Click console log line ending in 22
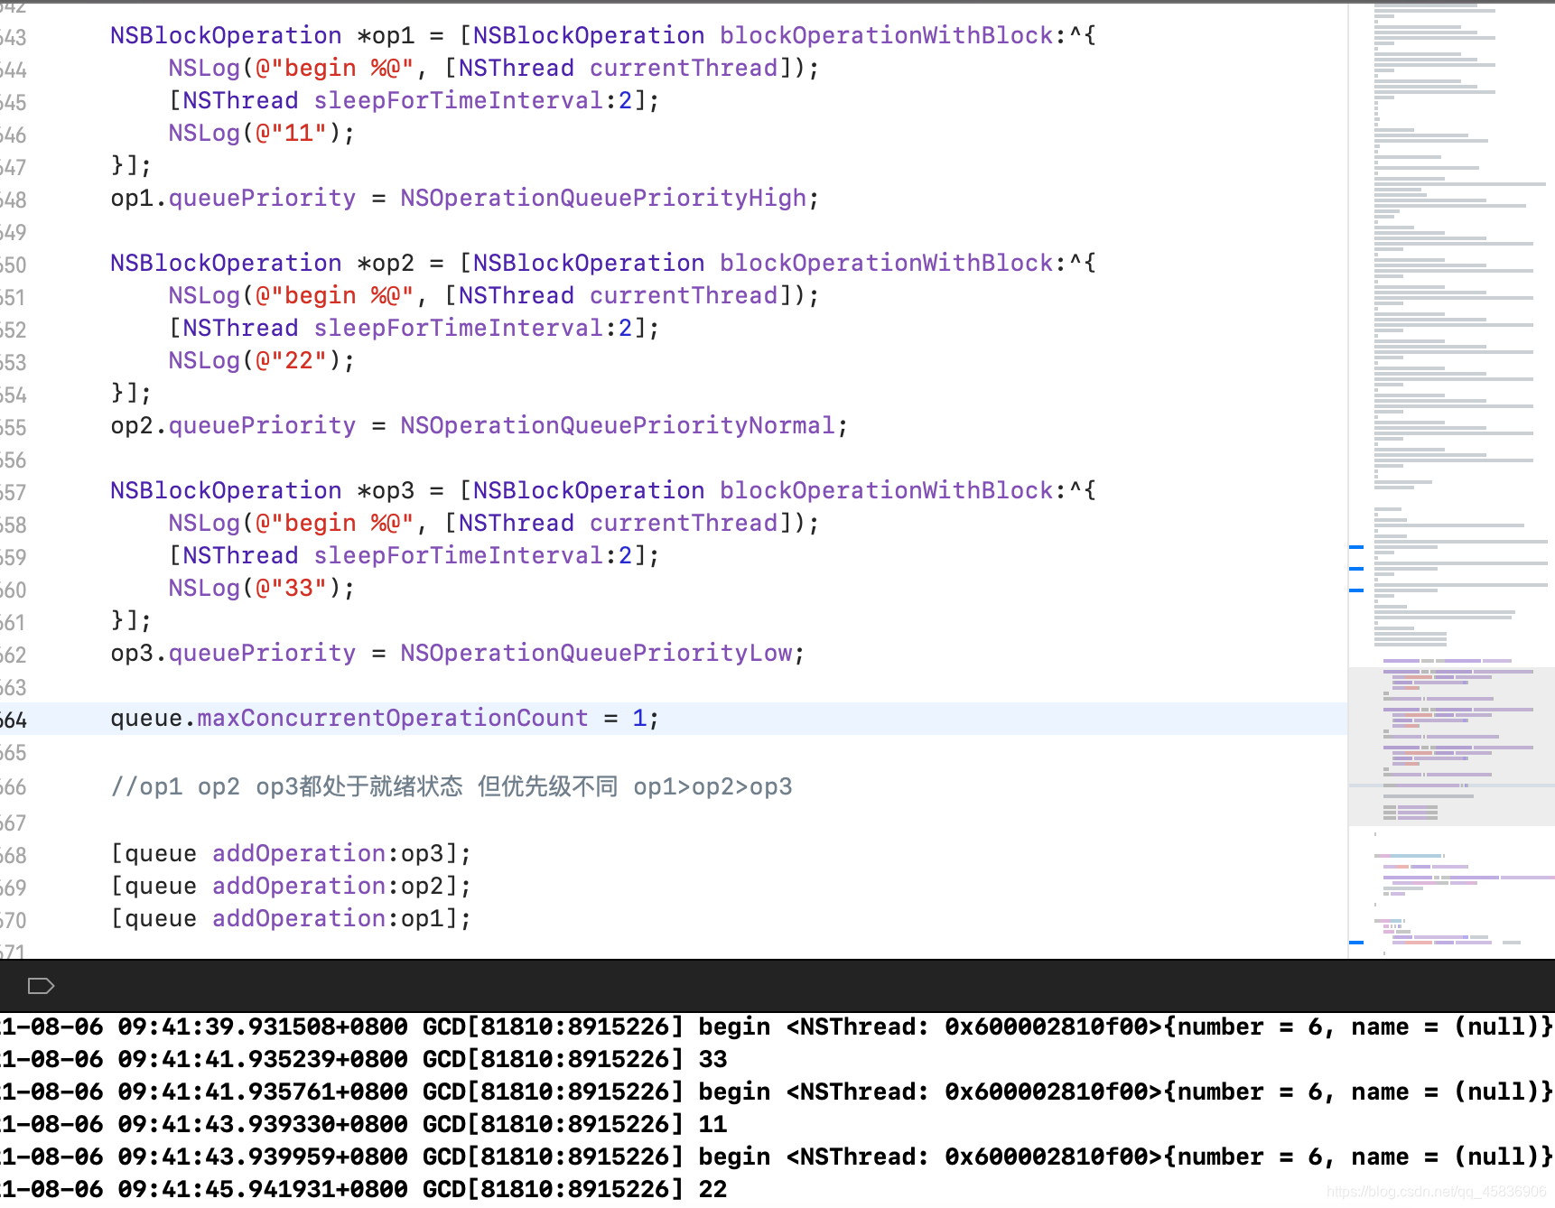The width and height of the screenshot is (1555, 1208). pos(364,1189)
